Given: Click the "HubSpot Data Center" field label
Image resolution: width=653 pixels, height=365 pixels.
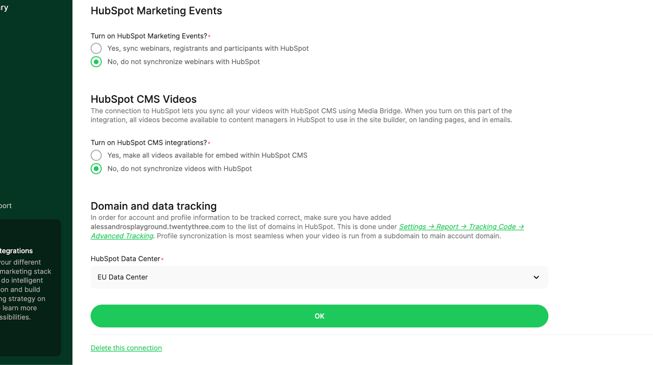Looking at the screenshot, I should (x=125, y=259).
